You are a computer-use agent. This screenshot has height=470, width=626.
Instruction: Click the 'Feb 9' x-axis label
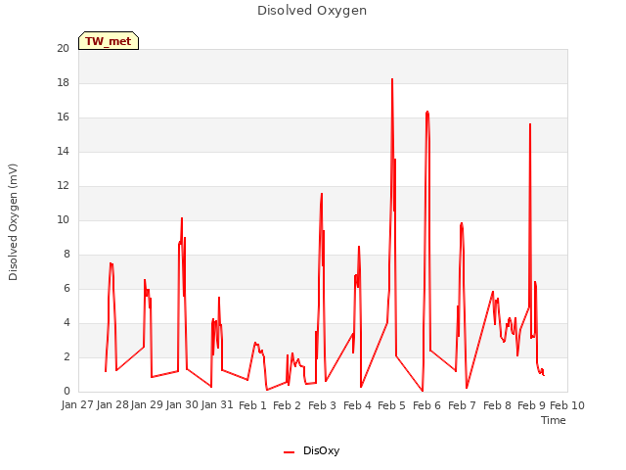(531, 405)
